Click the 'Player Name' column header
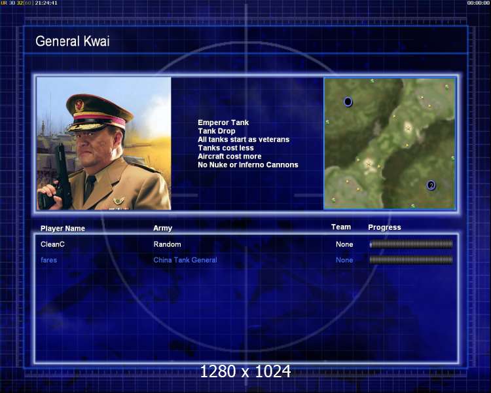491x393 pixels. pyautogui.click(x=63, y=229)
